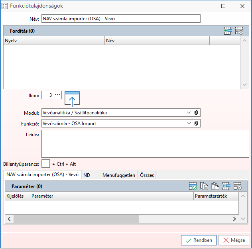Click the delete row icon in Paraméter header
The width and height of the screenshot is (252, 249).
(237, 186)
